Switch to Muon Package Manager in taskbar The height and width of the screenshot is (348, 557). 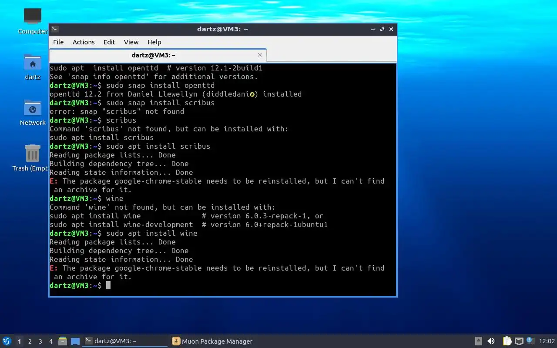tap(212, 341)
